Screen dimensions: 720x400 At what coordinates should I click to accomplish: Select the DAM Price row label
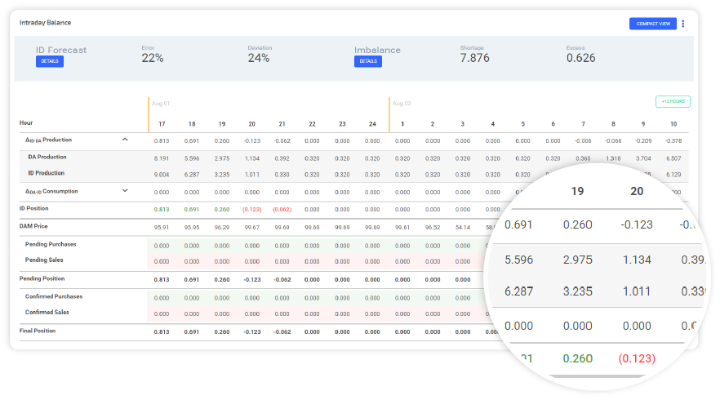click(35, 225)
